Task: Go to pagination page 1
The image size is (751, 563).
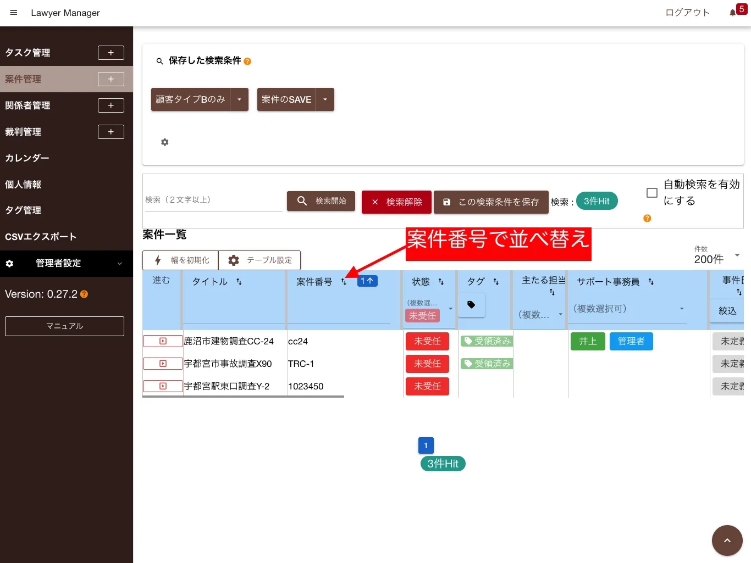Action: click(x=426, y=445)
